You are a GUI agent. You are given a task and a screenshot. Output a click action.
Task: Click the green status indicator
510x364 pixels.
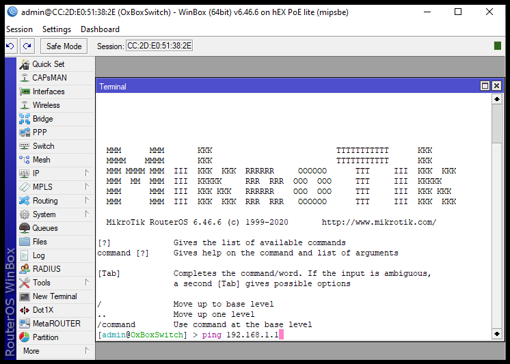click(x=497, y=46)
